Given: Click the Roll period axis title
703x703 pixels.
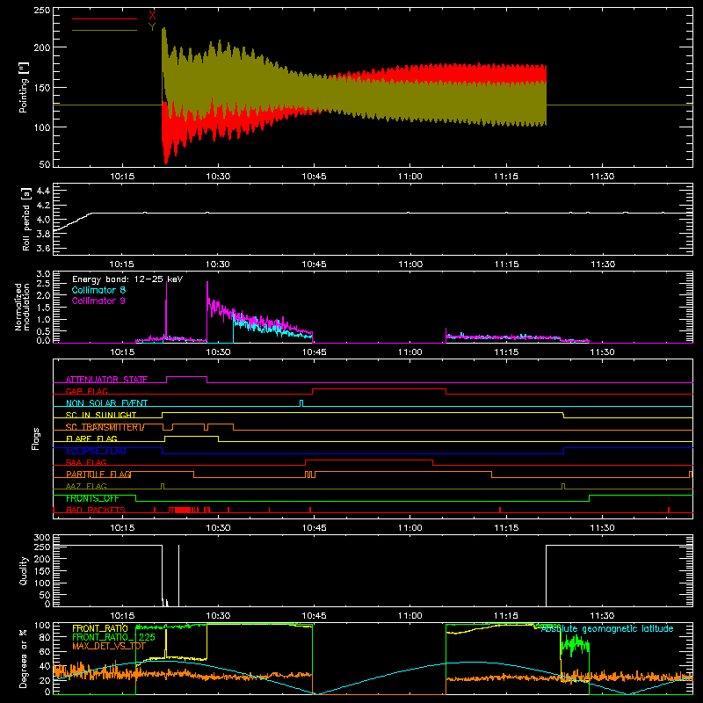Looking at the screenshot, I should tap(26, 219).
